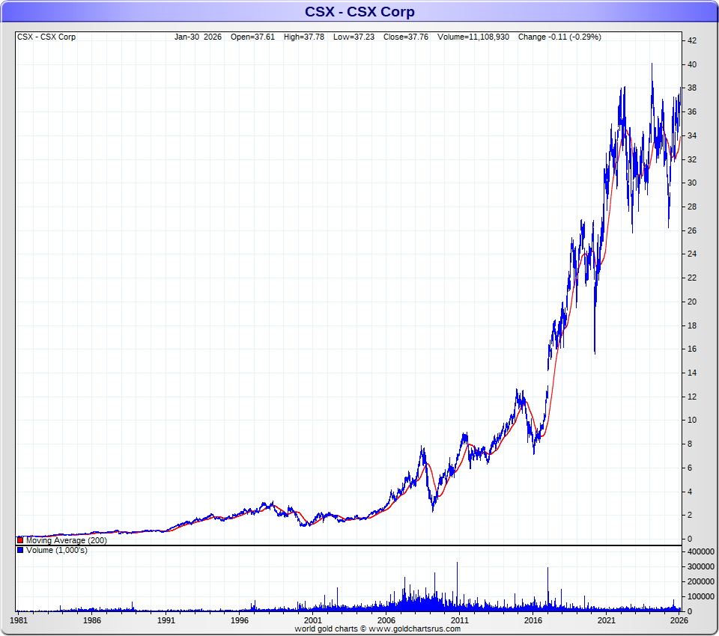Click the 20 price axis label

(692, 302)
